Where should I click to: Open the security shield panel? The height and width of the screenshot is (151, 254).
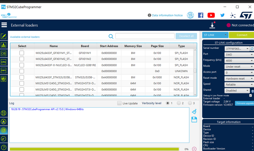coord(4,79)
